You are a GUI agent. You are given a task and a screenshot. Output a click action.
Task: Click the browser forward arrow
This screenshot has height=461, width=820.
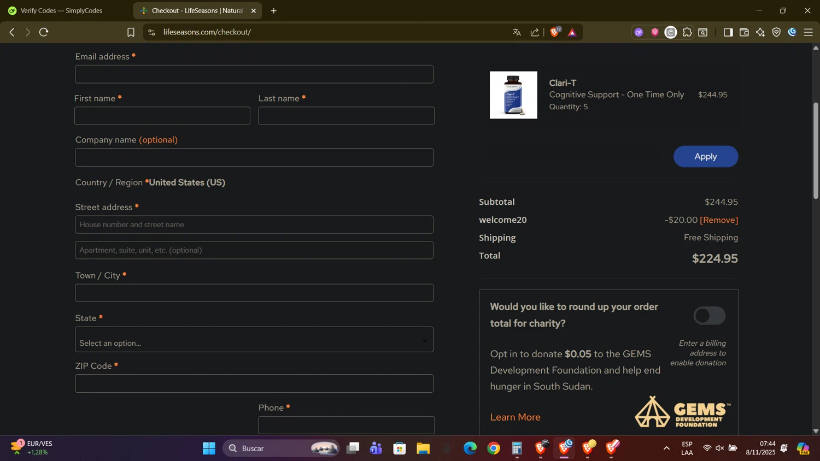pyautogui.click(x=27, y=32)
